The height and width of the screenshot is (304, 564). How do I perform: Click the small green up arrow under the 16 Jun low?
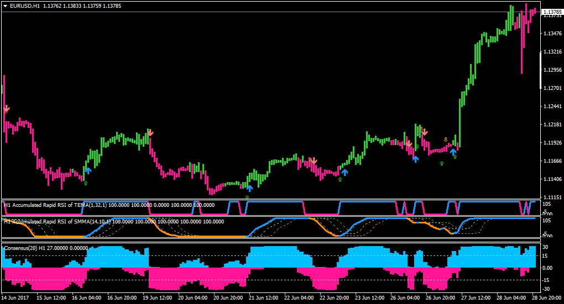tap(86, 183)
